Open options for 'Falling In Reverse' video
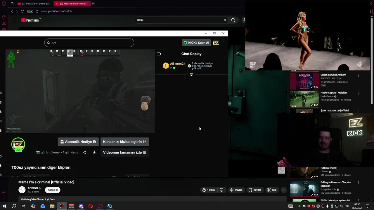Screen dimensions: 374x210 [x=359, y=183]
